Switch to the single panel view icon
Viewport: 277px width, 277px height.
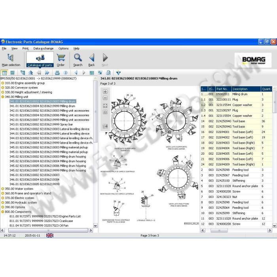4,72
